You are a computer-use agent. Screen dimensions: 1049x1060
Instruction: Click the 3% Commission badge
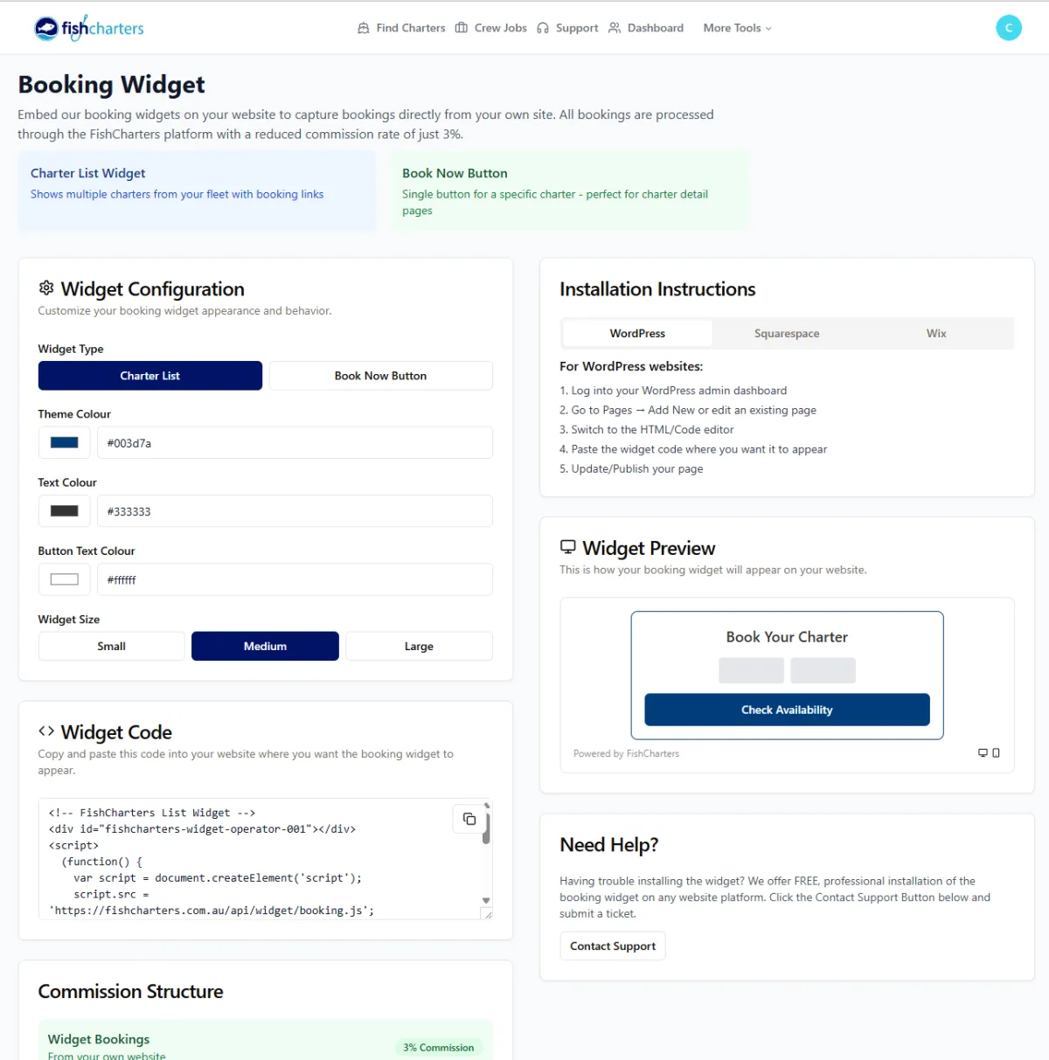pyautogui.click(x=439, y=1047)
